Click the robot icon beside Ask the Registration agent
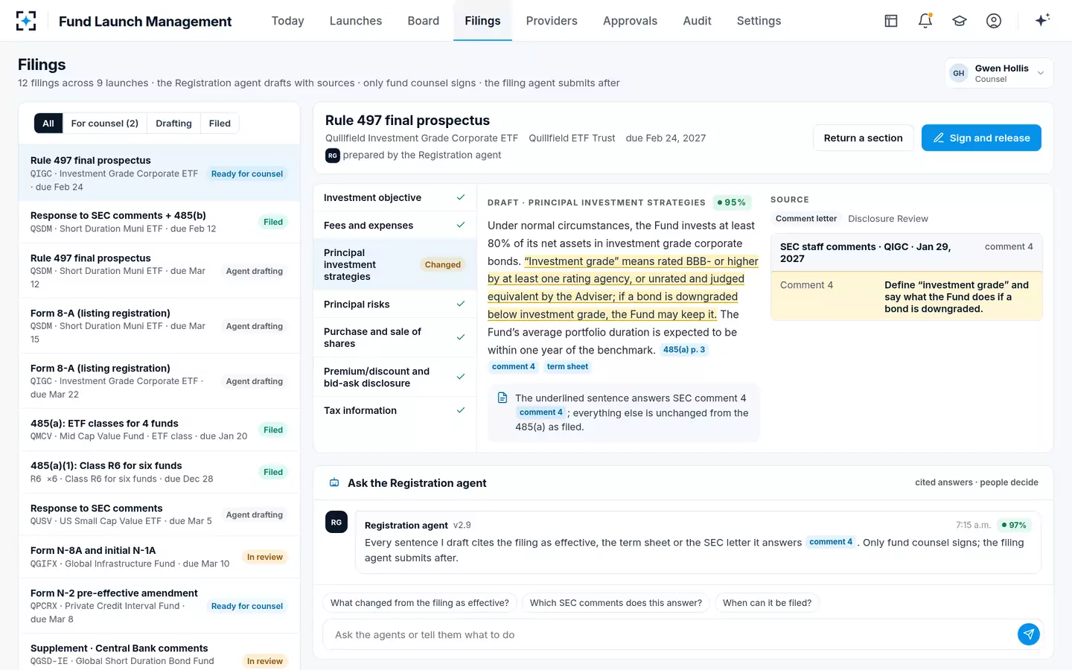 [334, 483]
